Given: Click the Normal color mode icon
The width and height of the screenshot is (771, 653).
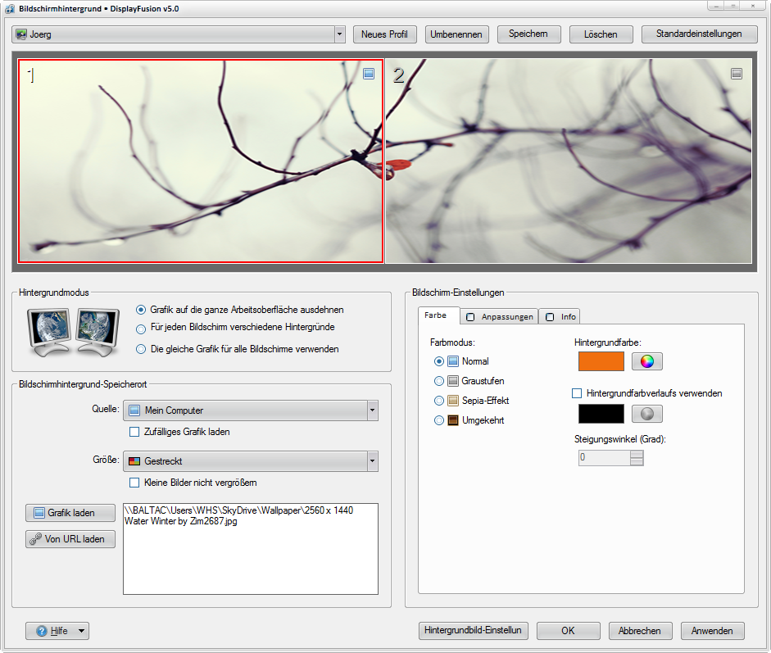Looking at the screenshot, I should (x=453, y=361).
